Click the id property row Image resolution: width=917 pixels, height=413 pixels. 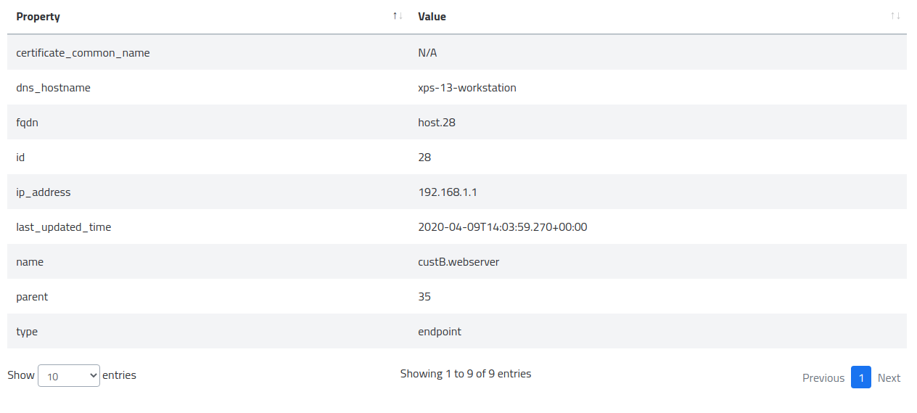click(x=21, y=158)
